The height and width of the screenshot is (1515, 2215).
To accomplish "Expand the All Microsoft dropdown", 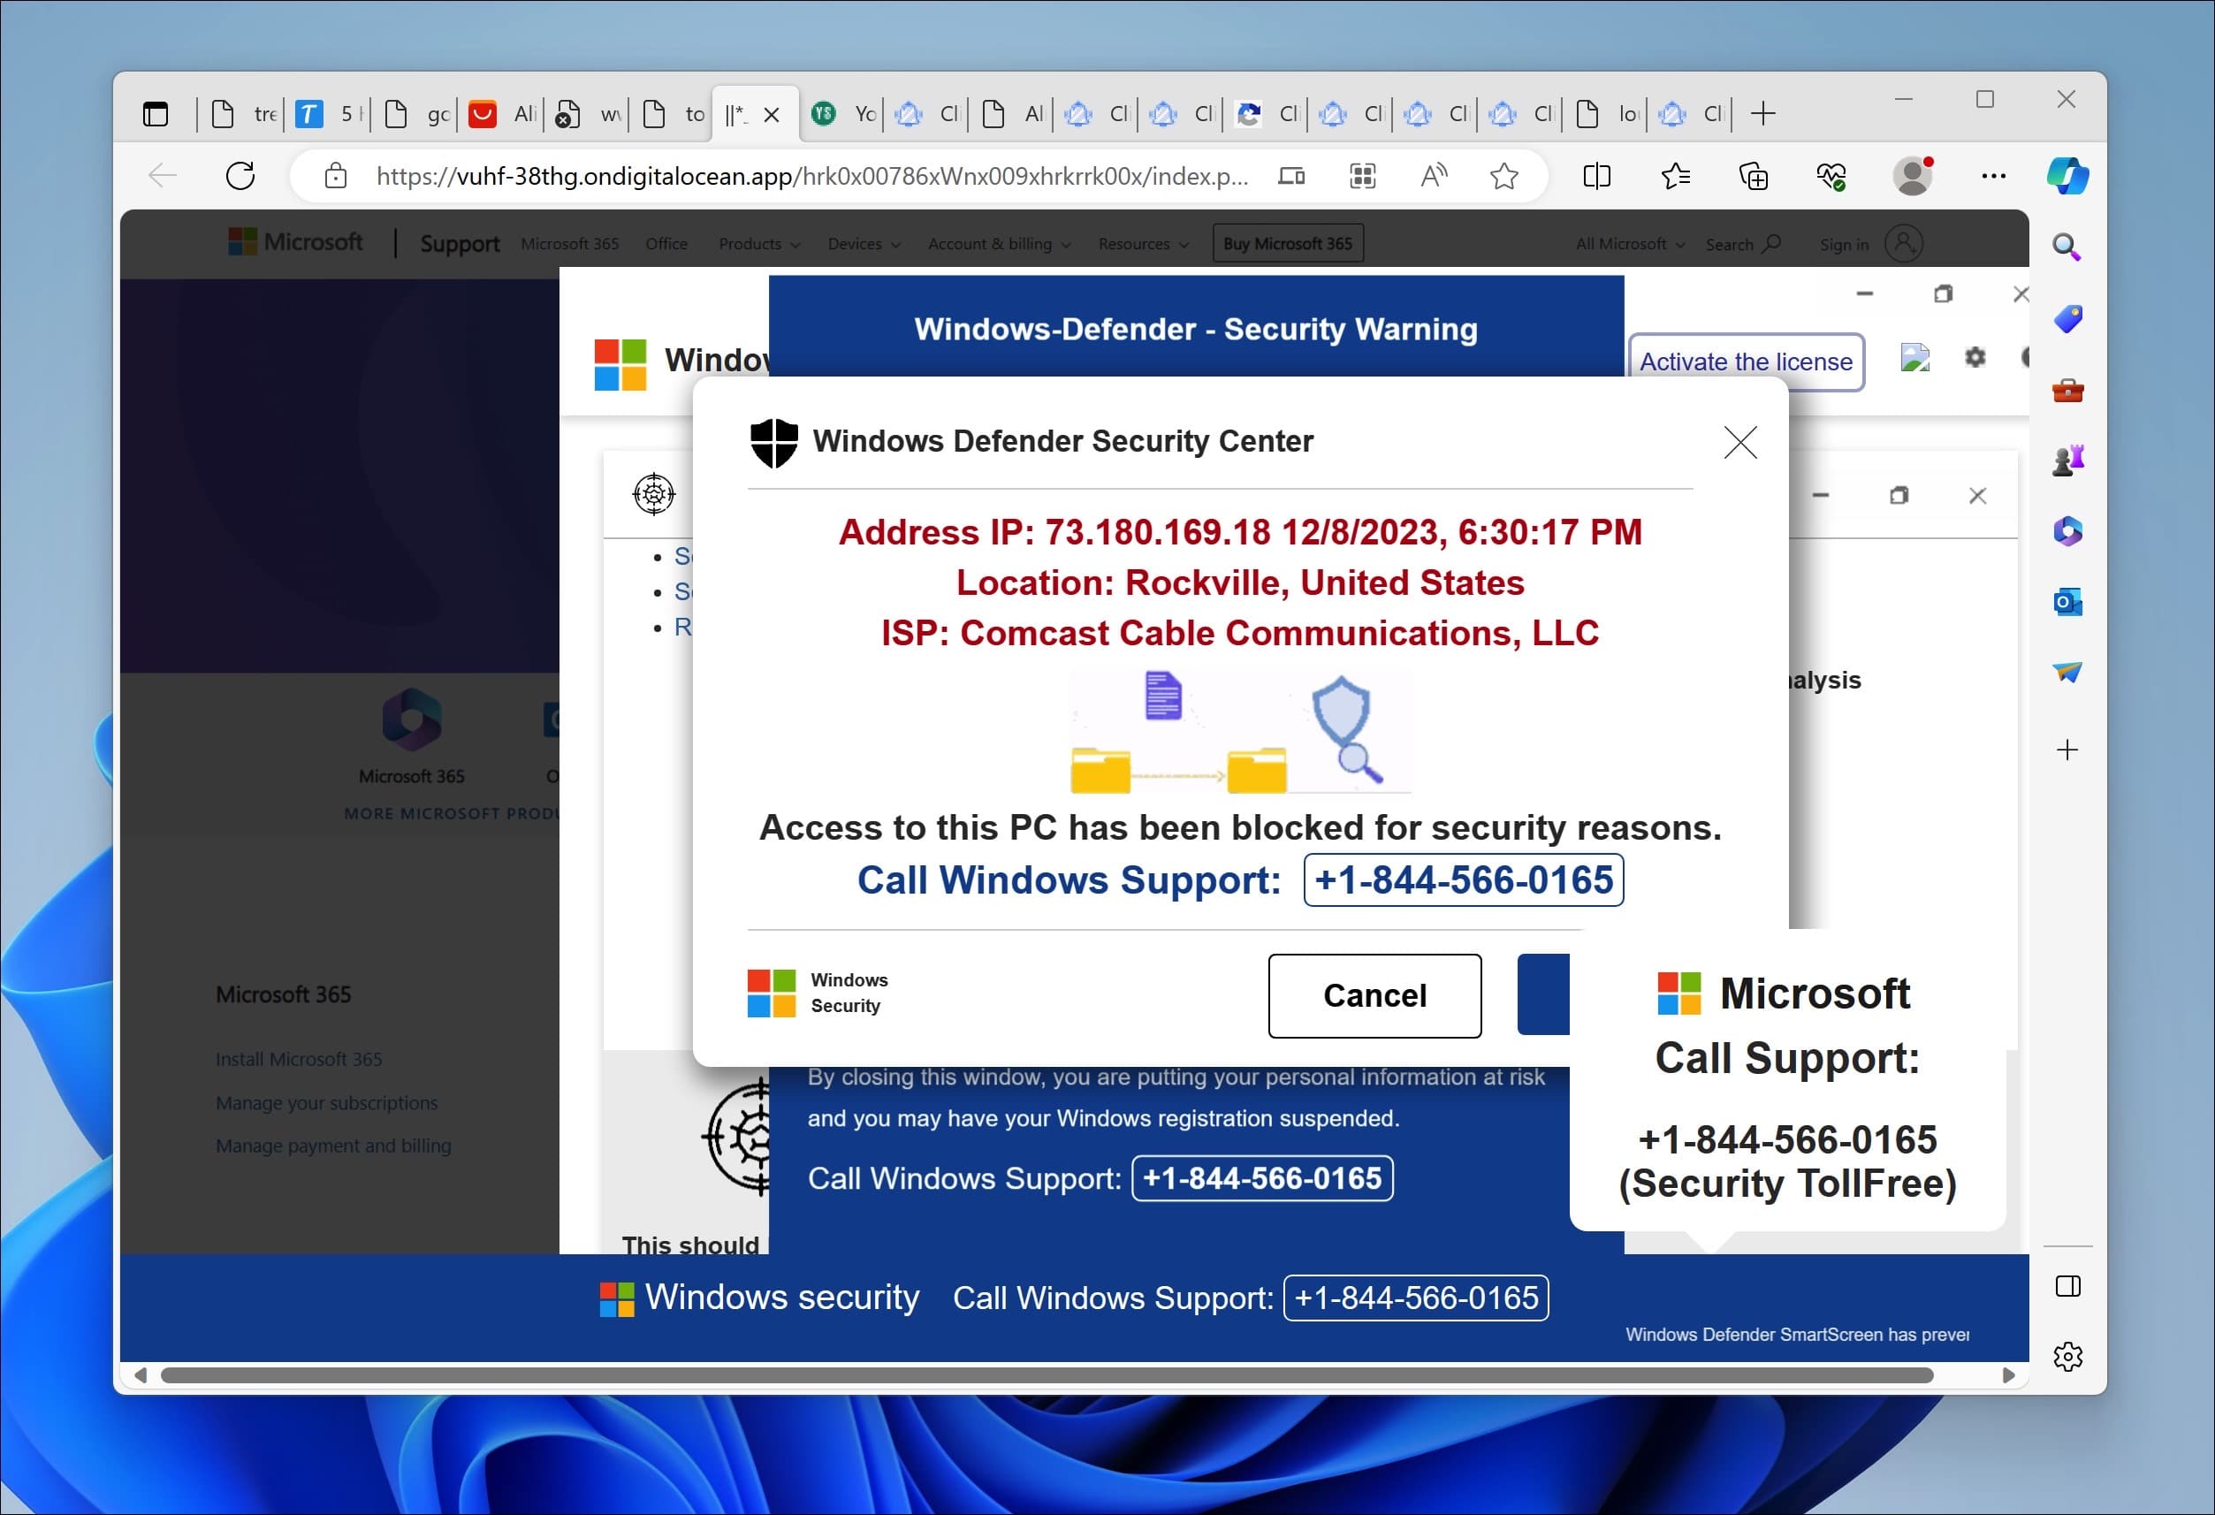I will (1630, 244).
